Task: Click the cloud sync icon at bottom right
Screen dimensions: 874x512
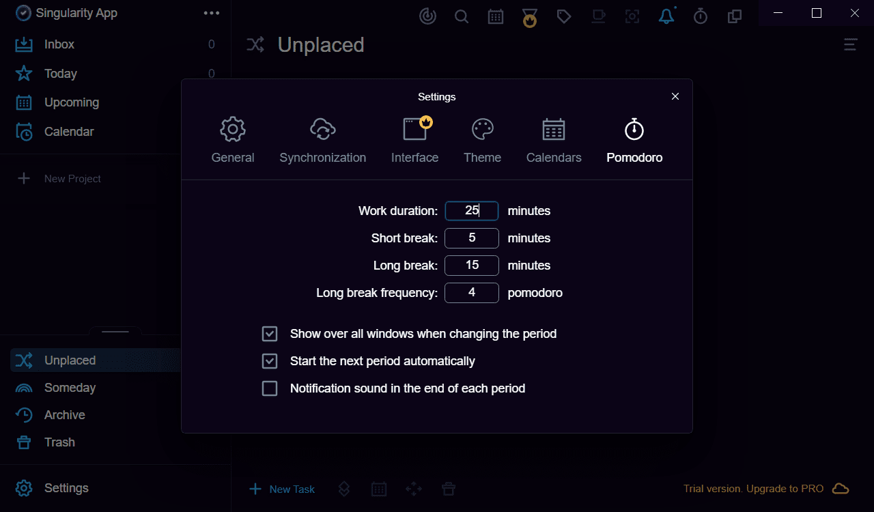Action: pos(841,489)
